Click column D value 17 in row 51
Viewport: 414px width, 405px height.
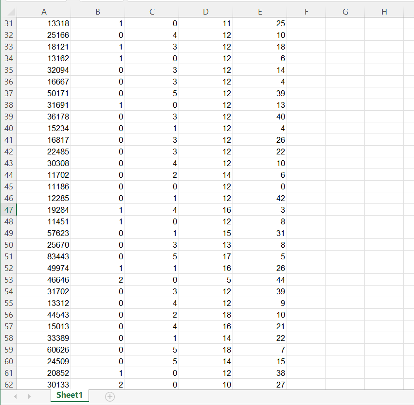206,257
